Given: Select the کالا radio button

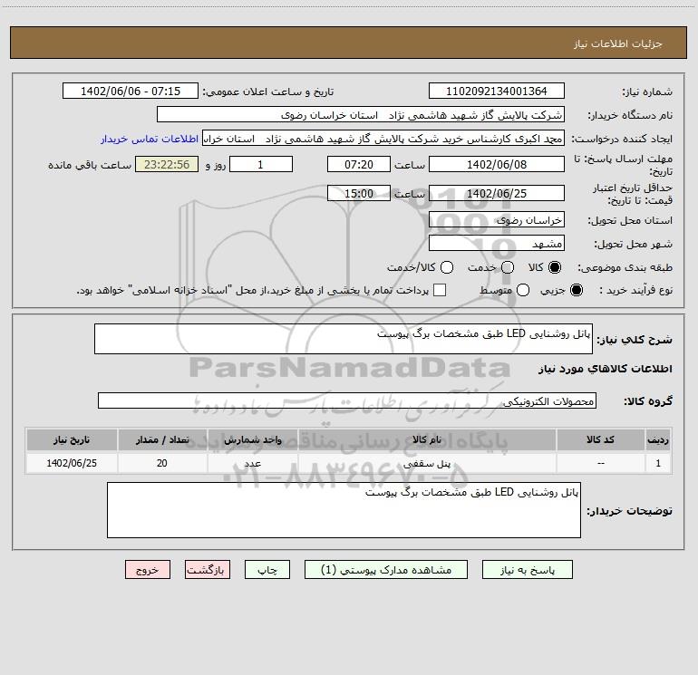Looking at the screenshot, I should 555,267.
